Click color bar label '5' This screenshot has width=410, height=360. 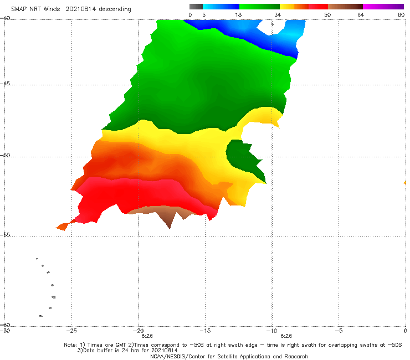click(x=204, y=14)
